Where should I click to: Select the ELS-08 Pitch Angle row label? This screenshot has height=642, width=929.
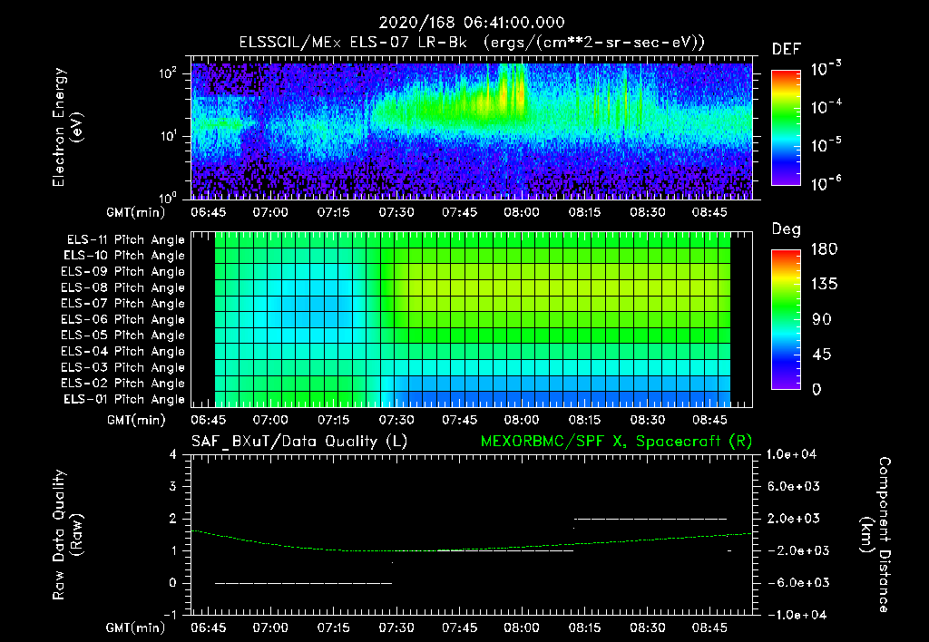122,287
